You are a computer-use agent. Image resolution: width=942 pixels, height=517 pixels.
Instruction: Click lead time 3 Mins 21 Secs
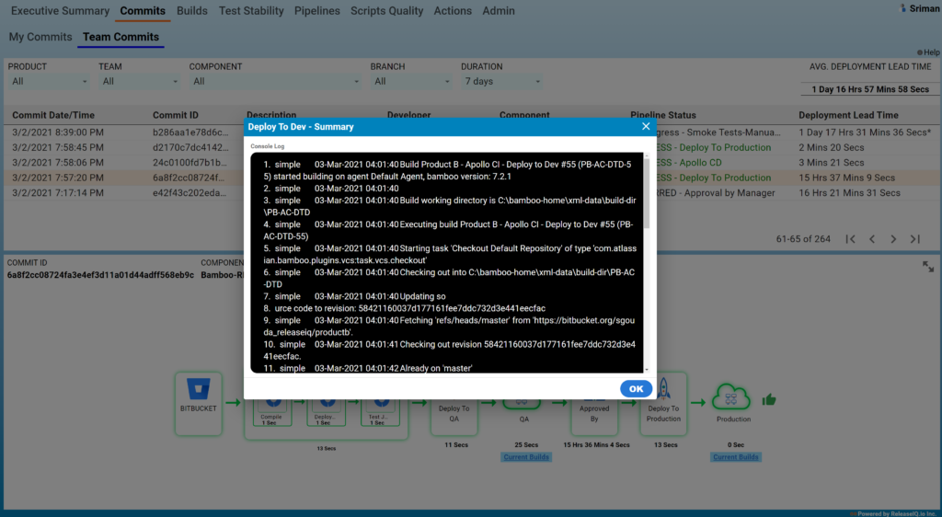tap(832, 162)
